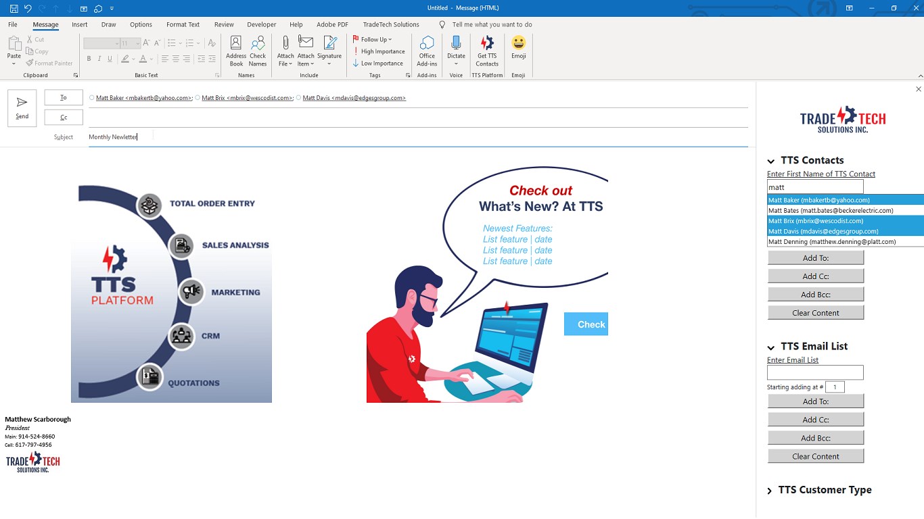This screenshot has height=519, width=924.
Task: Collapse the TTS Email List section
Action: coord(770,347)
